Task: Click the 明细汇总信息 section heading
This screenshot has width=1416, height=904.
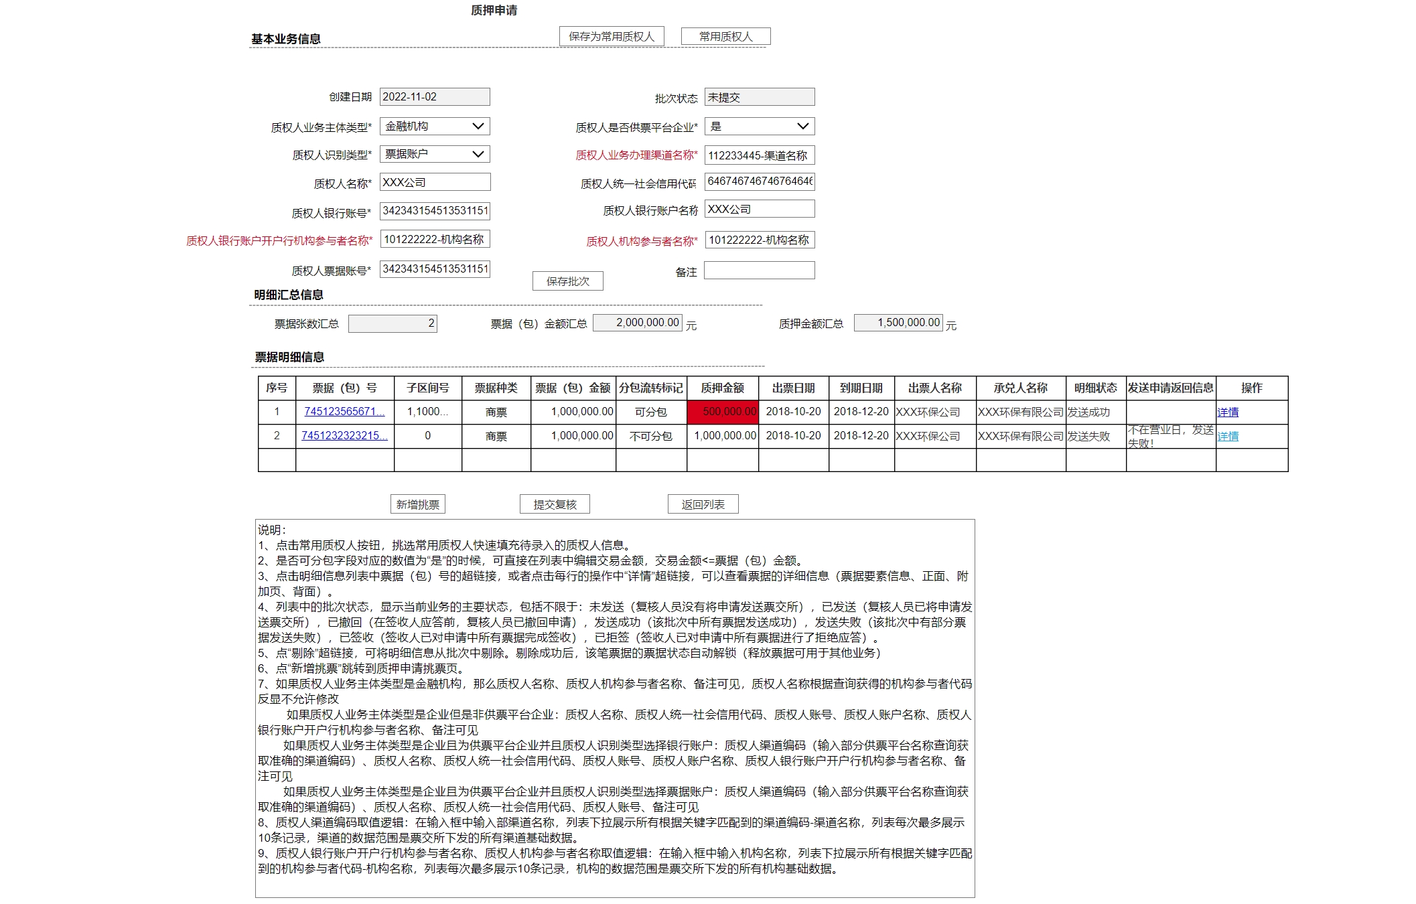Action: 289,295
